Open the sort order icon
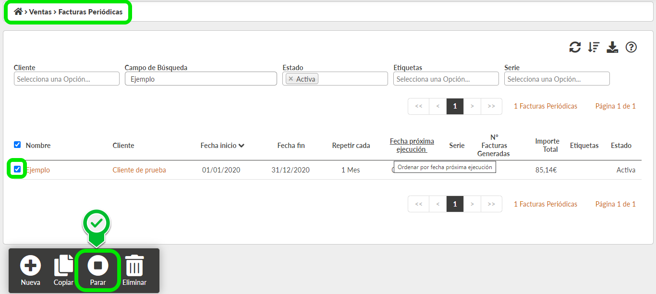 (x=594, y=47)
